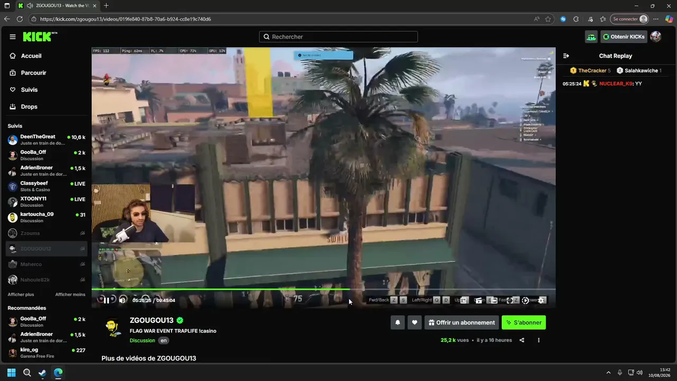Open video player settings gear

(x=541, y=300)
